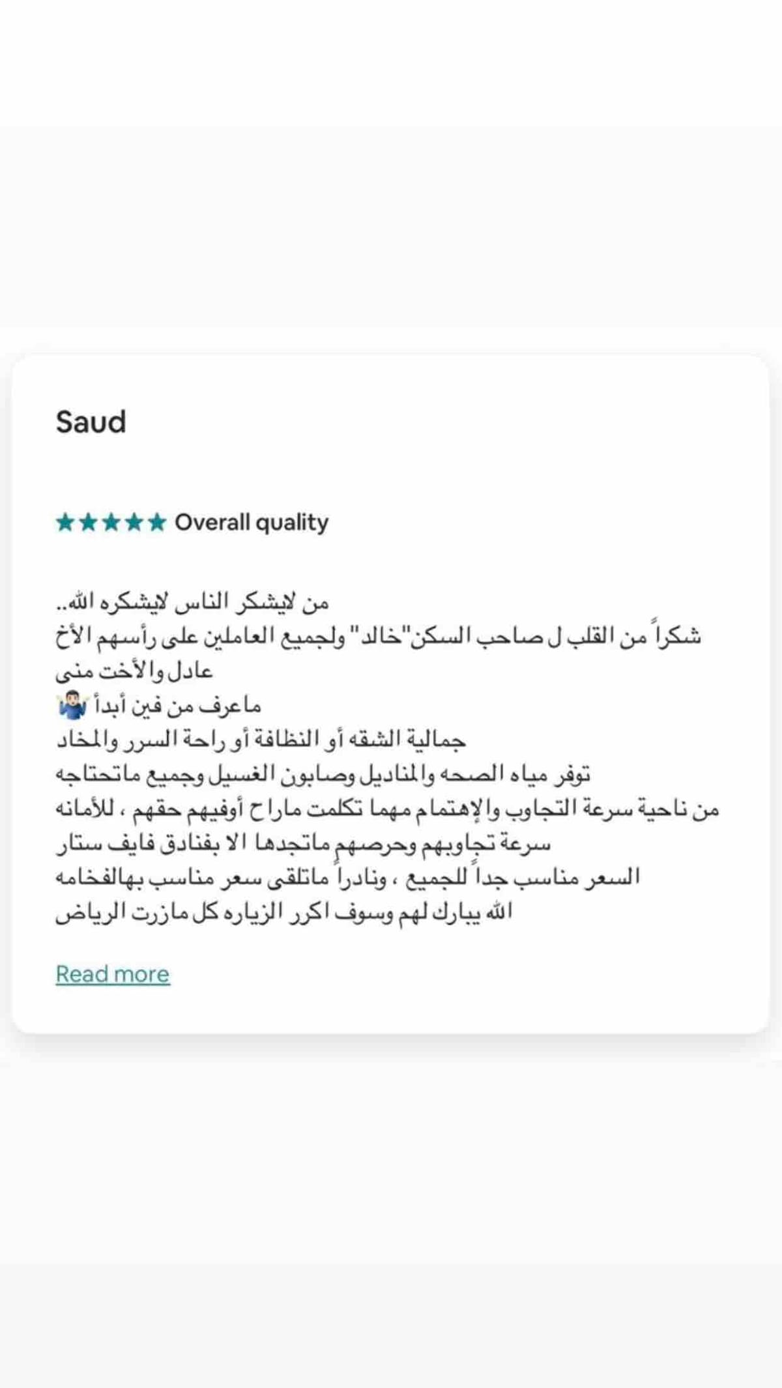The width and height of the screenshot is (782, 1388).
Task: Click the first star of the rating
Action: coord(65,522)
